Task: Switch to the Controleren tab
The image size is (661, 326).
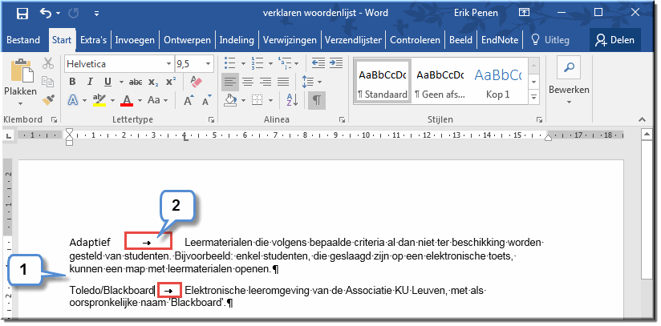Action: pyautogui.click(x=415, y=40)
